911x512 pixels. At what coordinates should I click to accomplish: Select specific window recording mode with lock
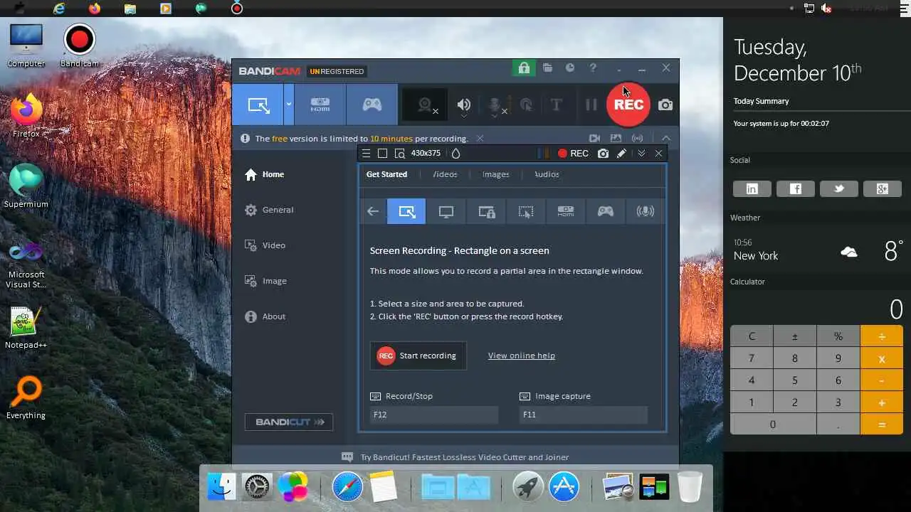coord(486,211)
